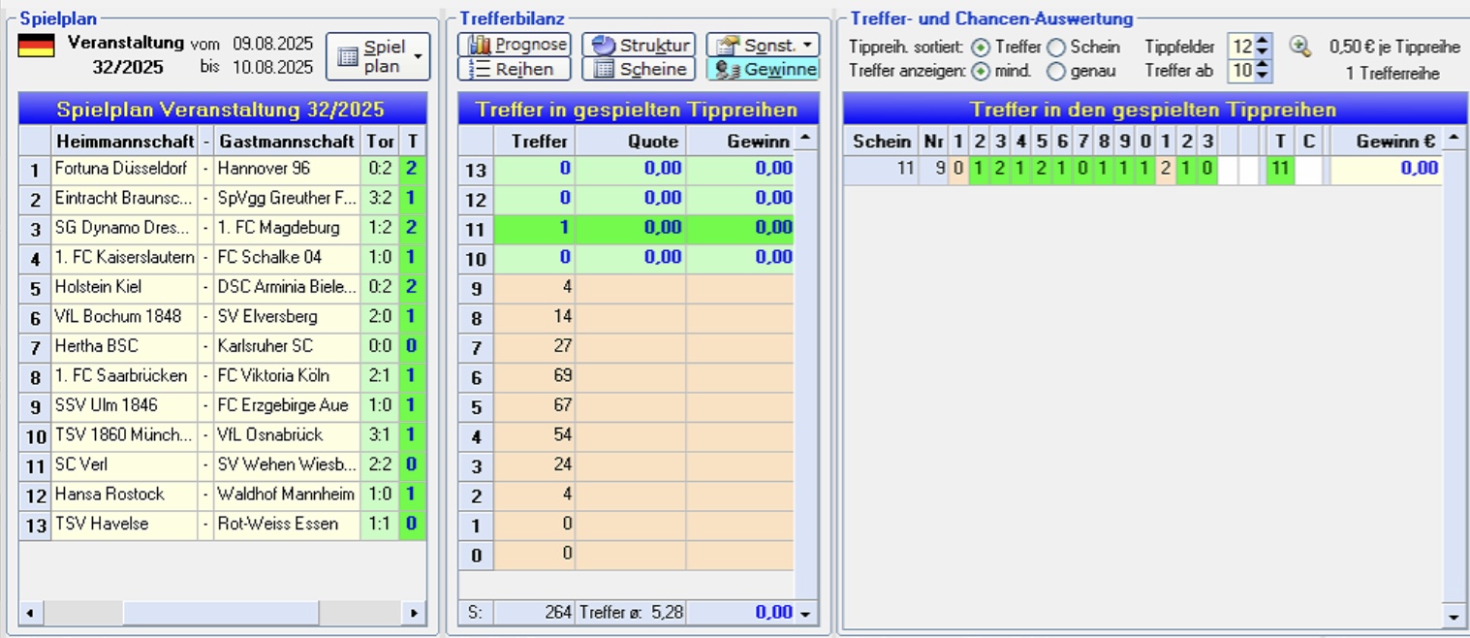
Task: Click the Tippreihen table scroll-up arrow
Action: (x=1453, y=140)
